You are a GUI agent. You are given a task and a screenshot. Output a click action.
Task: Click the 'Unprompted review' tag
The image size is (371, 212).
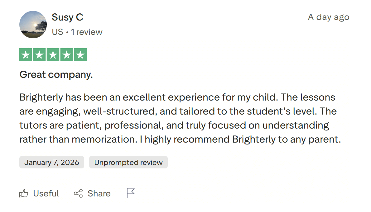point(128,162)
